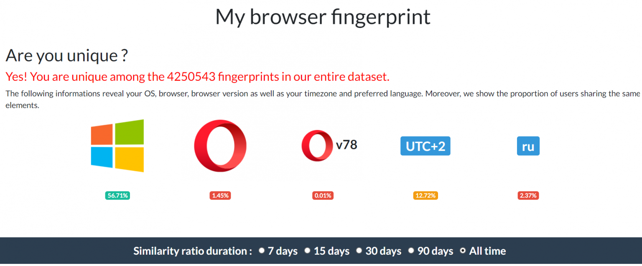
Task: Click the v78 version number text
Action: [x=346, y=145]
